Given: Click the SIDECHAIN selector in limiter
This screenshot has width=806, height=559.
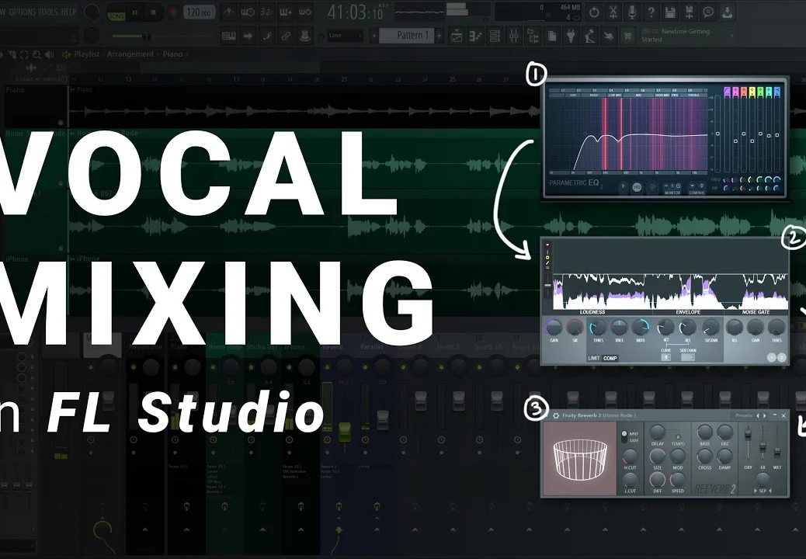Looking at the screenshot, I should [x=688, y=356].
